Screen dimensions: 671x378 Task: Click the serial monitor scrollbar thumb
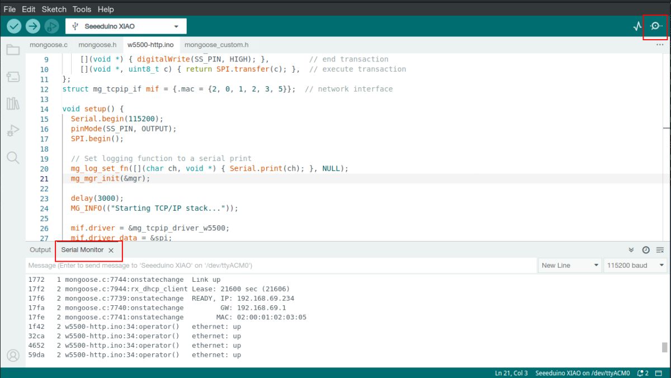click(665, 347)
